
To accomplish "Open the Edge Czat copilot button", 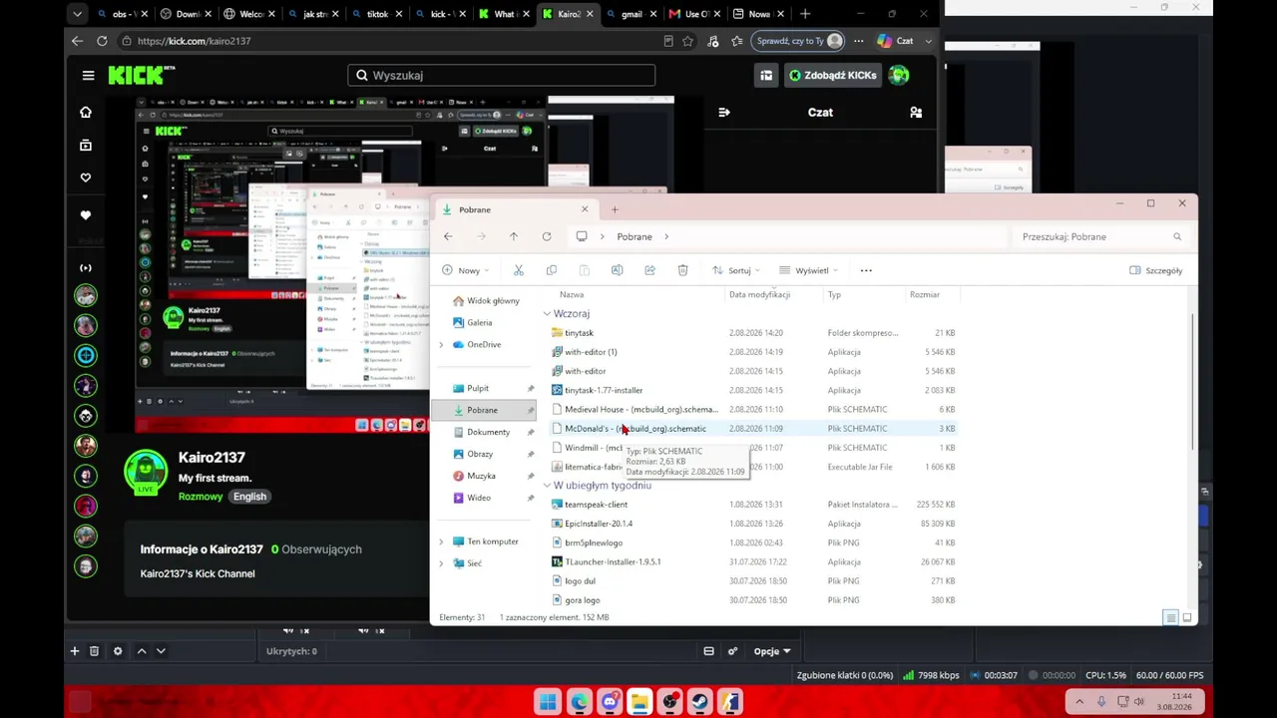I will [895, 41].
